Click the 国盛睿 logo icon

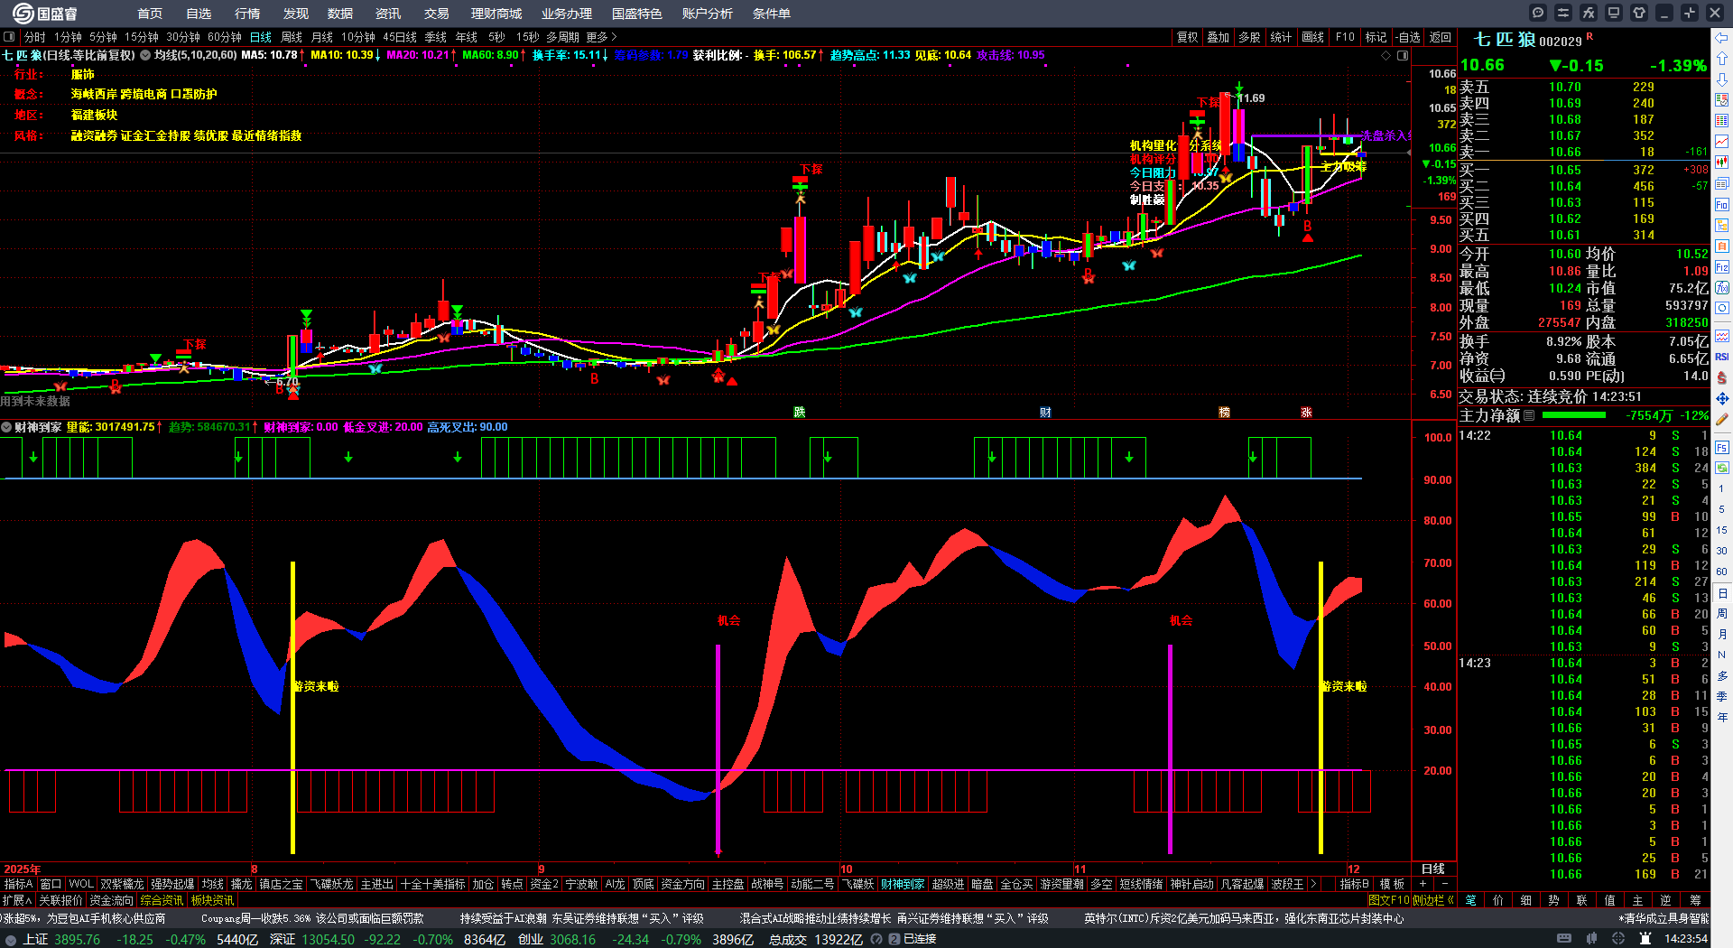(x=23, y=14)
